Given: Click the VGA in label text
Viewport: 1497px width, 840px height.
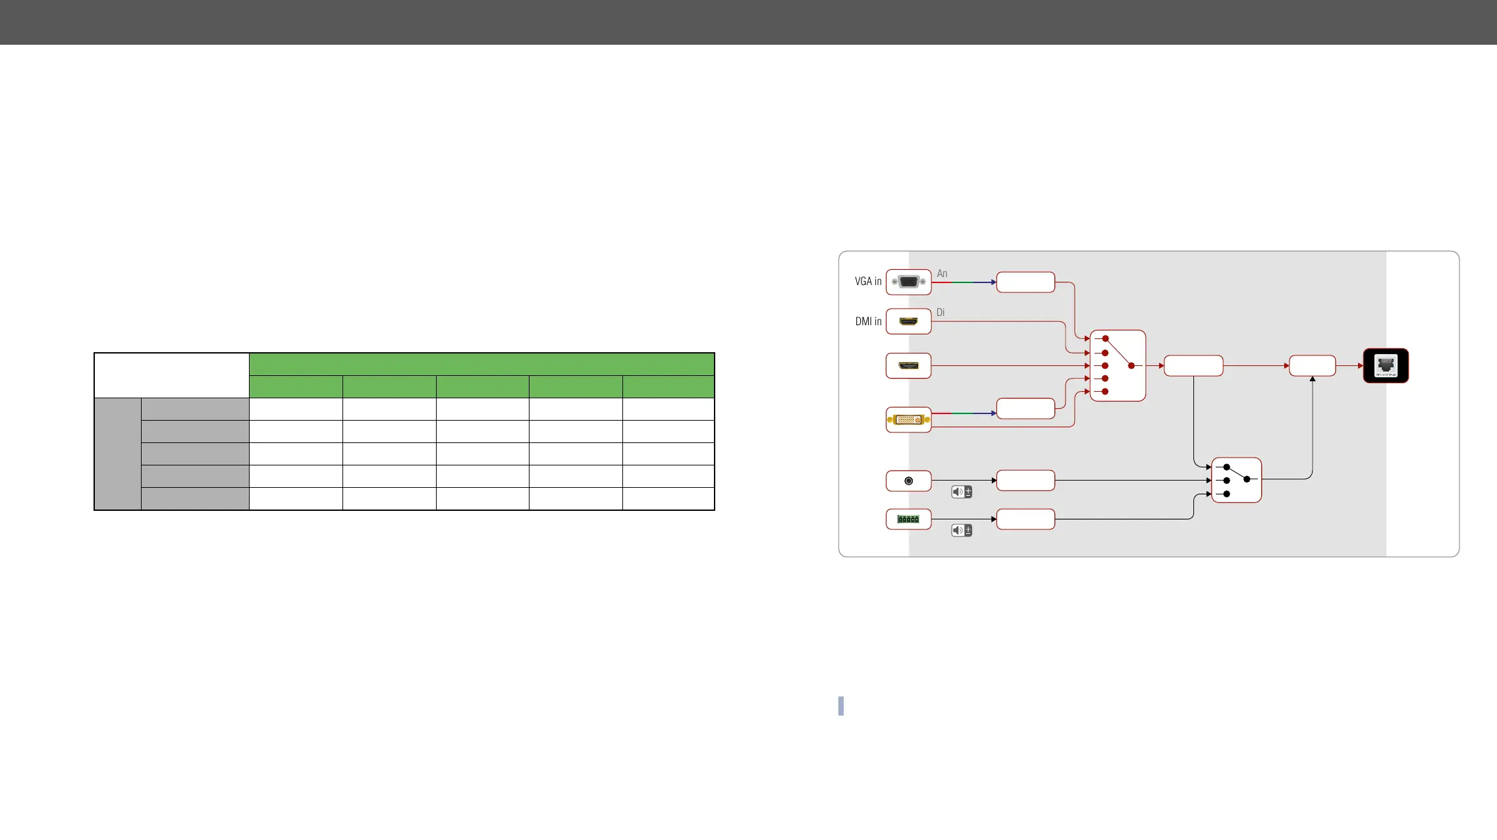Looking at the screenshot, I should tap(868, 282).
